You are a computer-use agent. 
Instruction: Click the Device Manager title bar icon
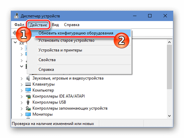tap(16, 16)
